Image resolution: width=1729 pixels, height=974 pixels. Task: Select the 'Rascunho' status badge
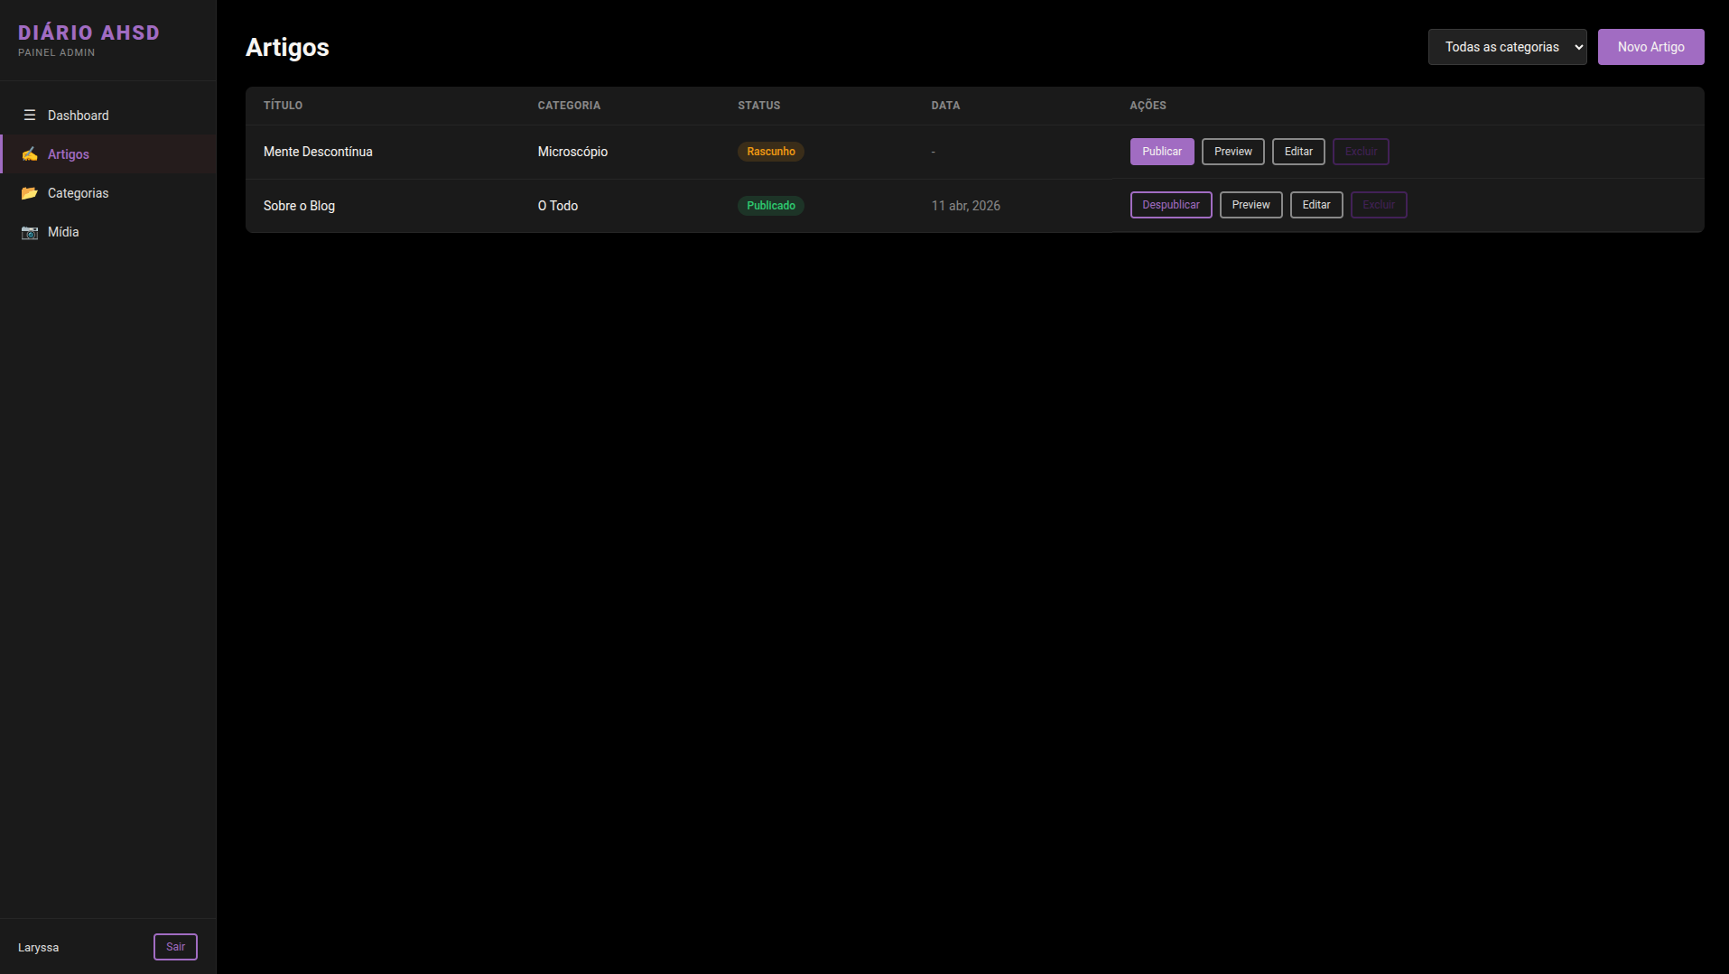770,152
